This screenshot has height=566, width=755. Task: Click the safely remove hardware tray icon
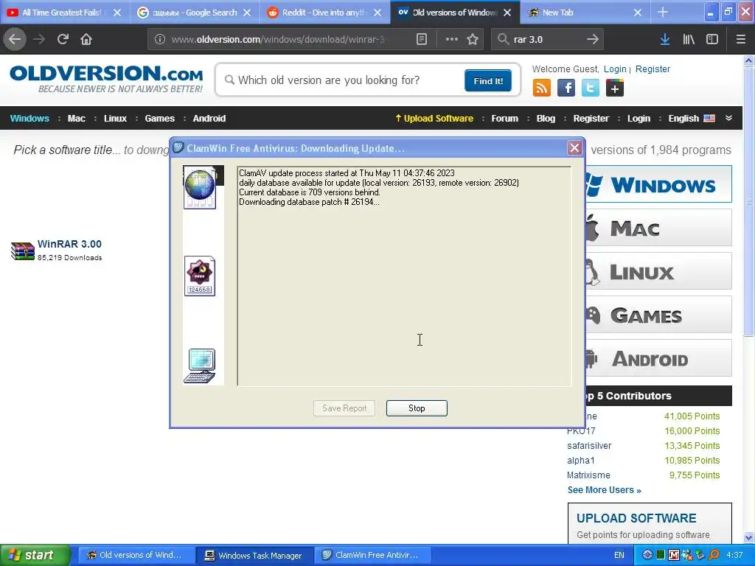(x=700, y=555)
